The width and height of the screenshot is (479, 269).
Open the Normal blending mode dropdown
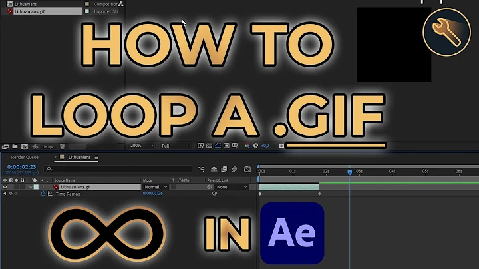[x=156, y=187]
